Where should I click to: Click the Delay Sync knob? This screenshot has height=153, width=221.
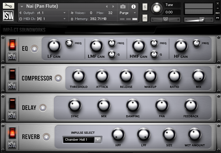[x=75, y=105]
